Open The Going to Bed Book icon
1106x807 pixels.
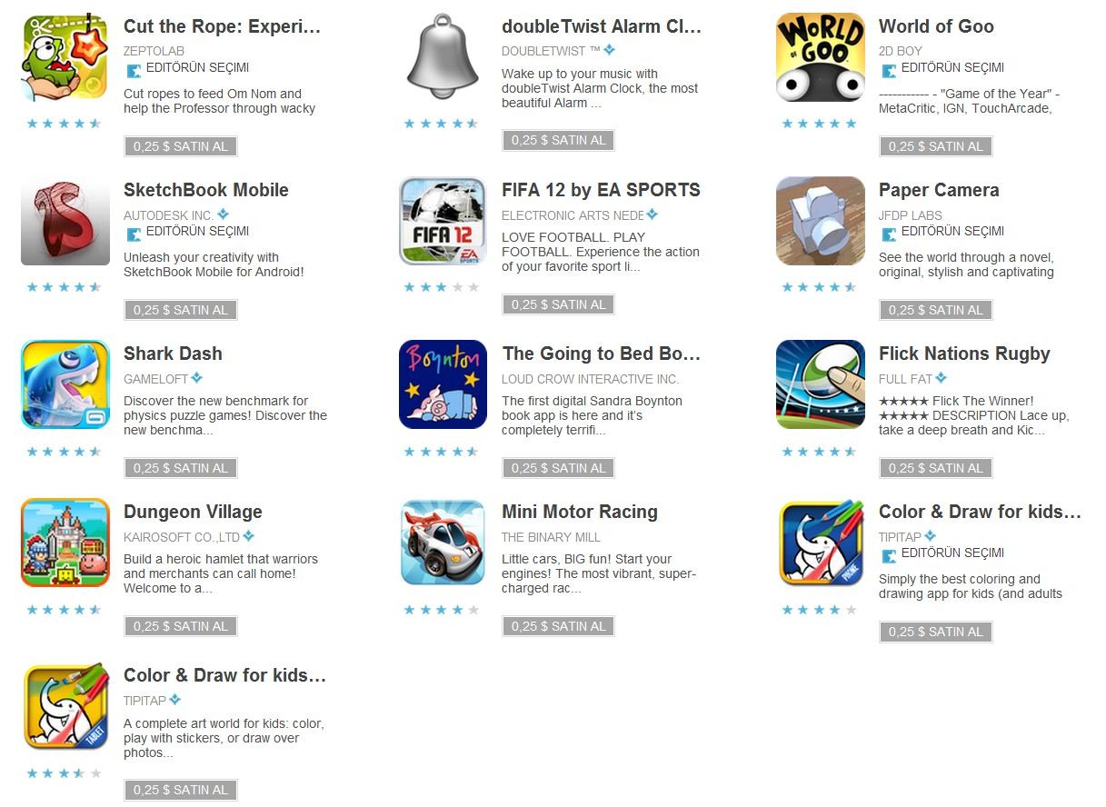pos(443,384)
